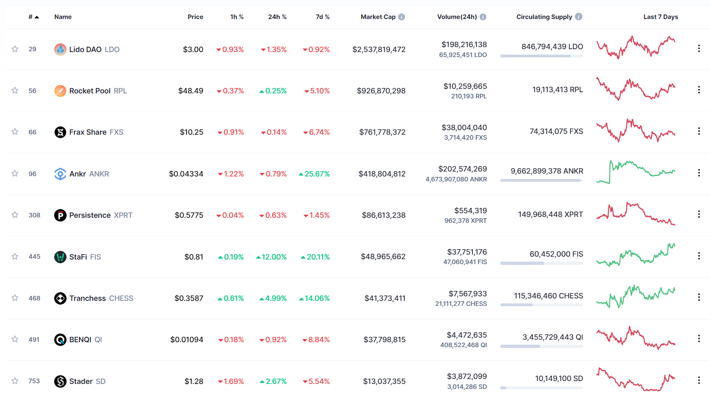Image resolution: width=710 pixels, height=398 pixels.
Task: Click the StaFi coin logo
Action: [60, 257]
